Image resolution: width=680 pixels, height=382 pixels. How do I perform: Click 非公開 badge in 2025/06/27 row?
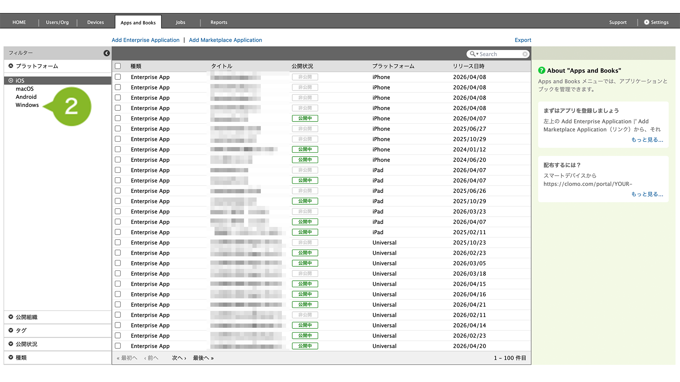tap(305, 129)
